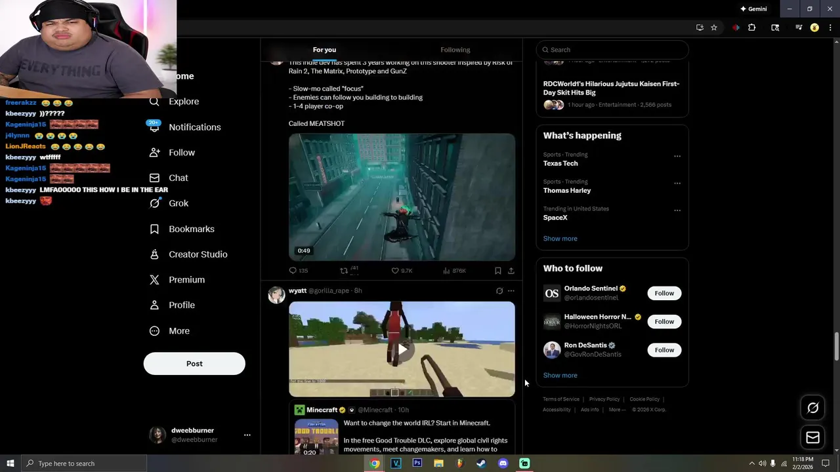Play the MEATSHOT gameplay video

402,197
